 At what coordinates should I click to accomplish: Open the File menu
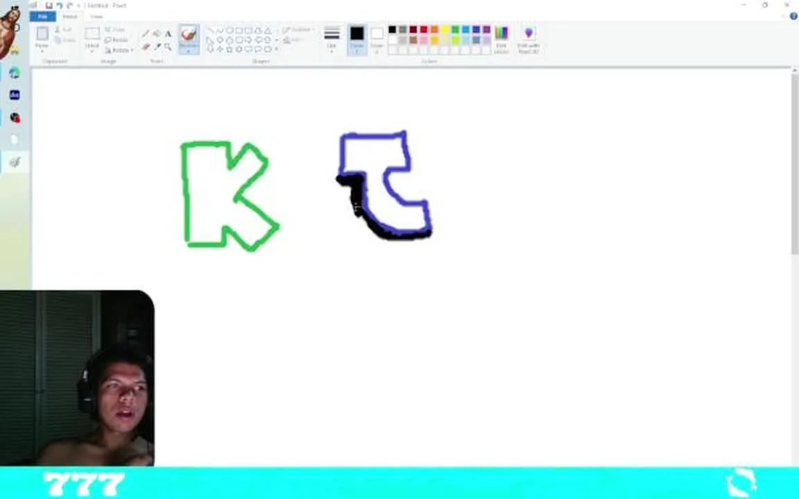point(43,17)
